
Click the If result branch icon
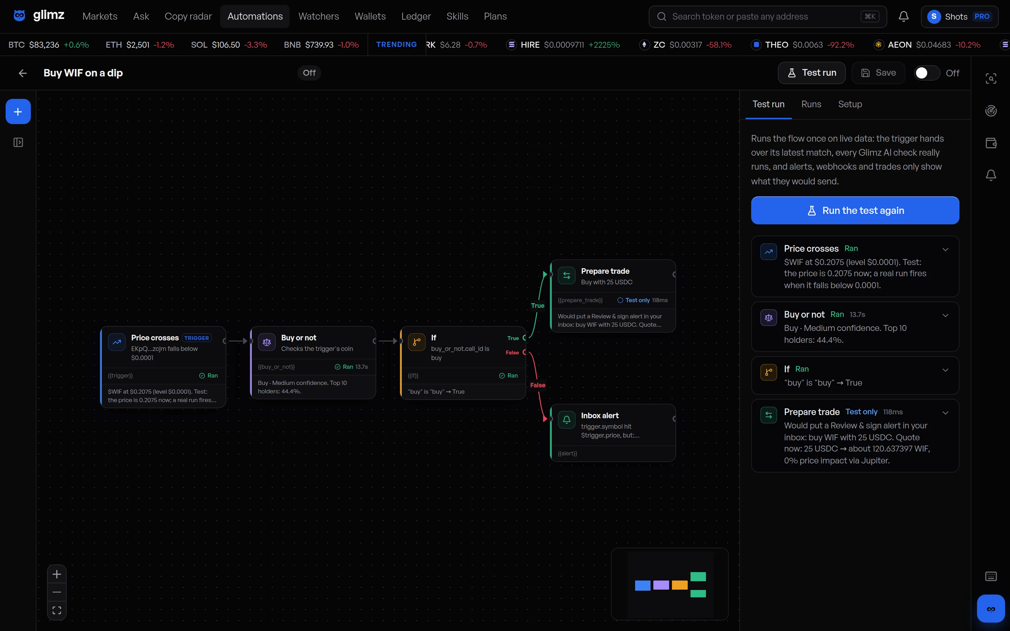coord(768,372)
